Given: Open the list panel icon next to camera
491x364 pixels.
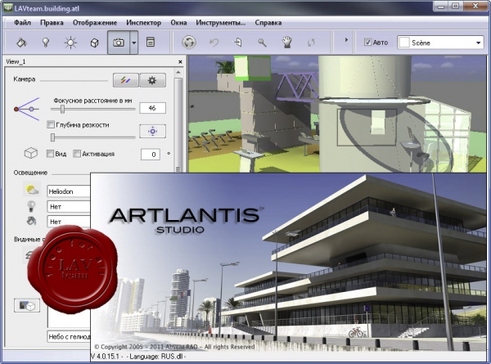Looking at the screenshot, I should 151,42.
